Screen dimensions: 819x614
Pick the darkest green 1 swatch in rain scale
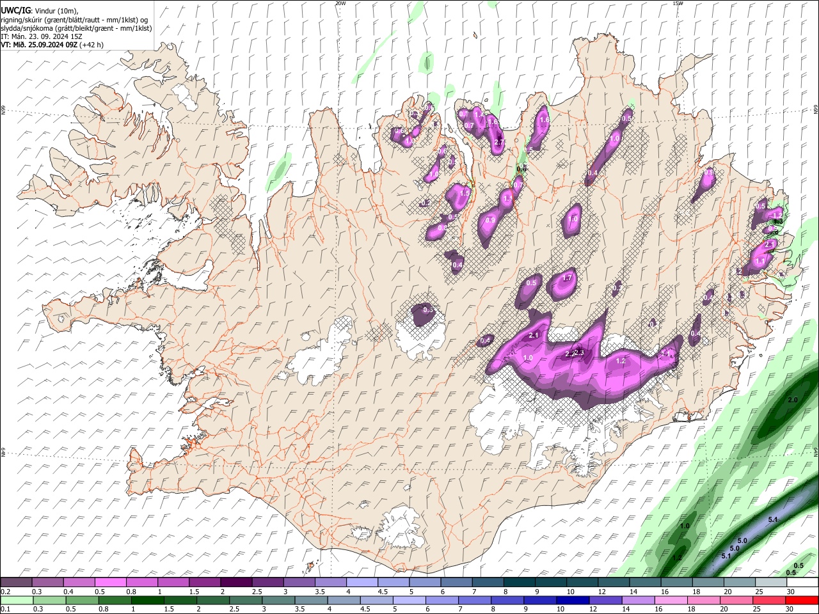[x=147, y=601]
